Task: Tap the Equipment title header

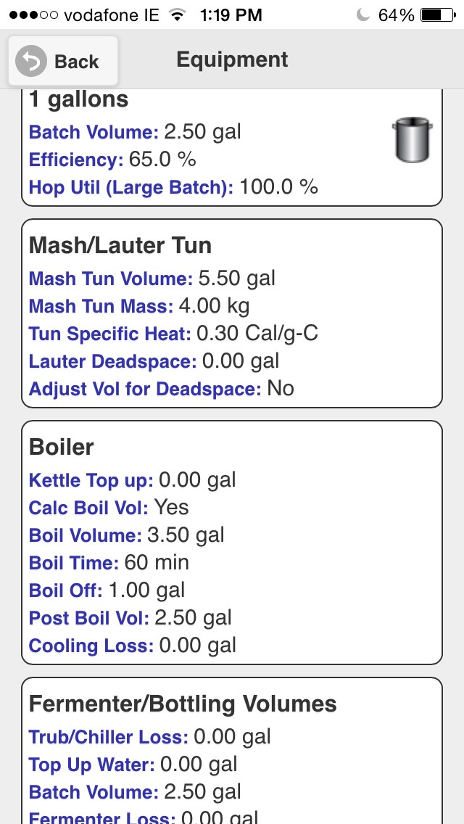Action: point(232,59)
